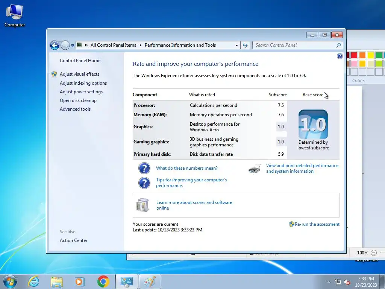Open Adjust indexing options

pos(83,83)
